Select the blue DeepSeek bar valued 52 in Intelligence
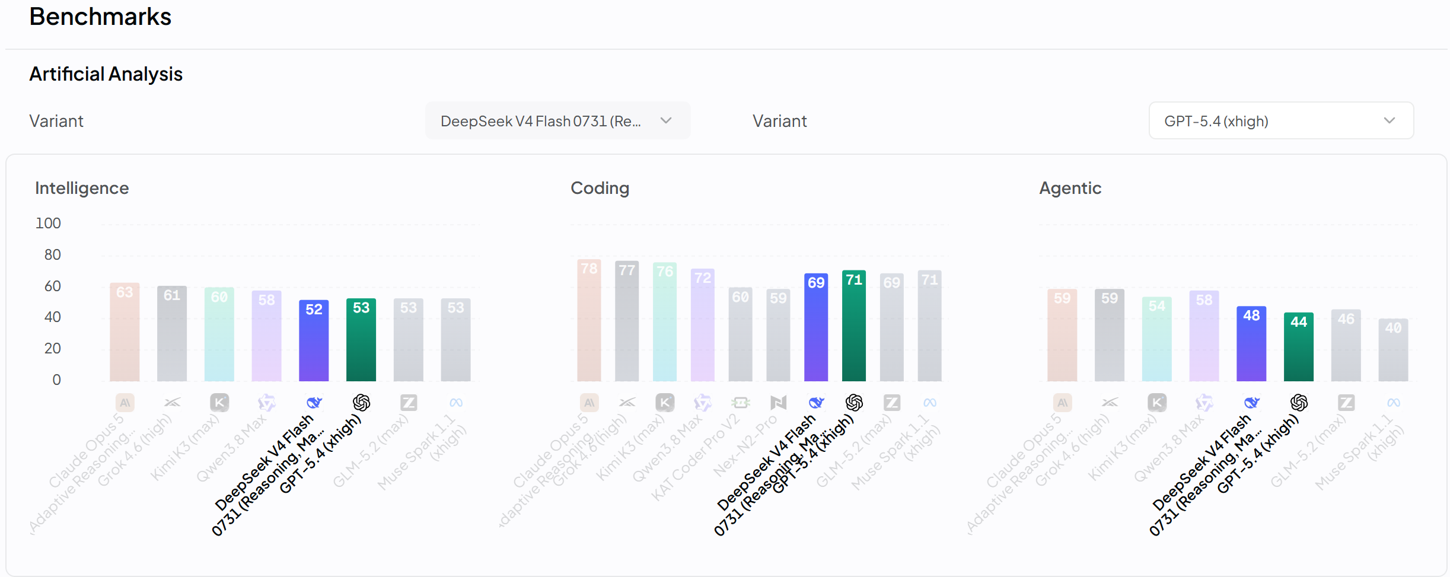 coord(314,340)
